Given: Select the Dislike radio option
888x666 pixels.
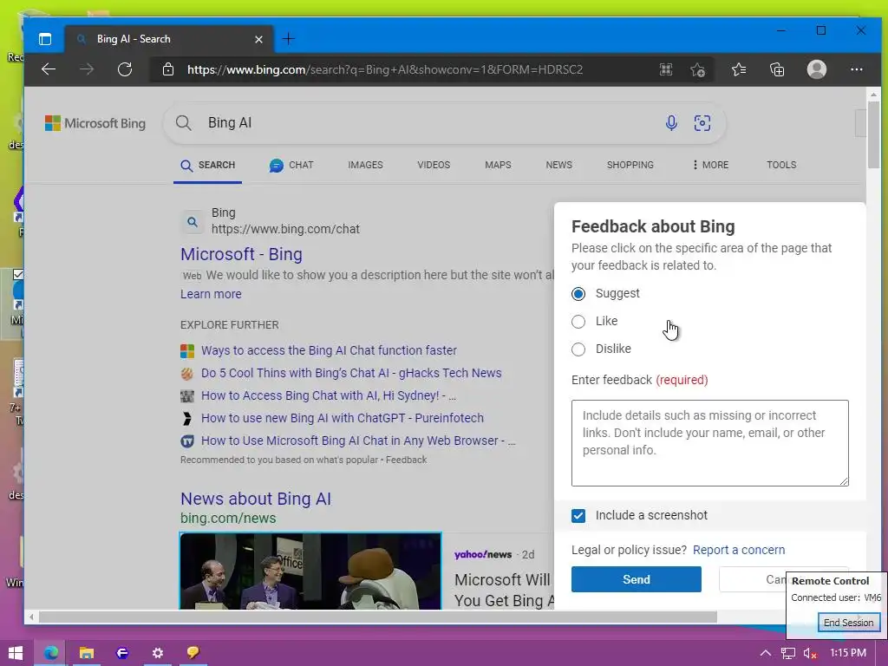Looking at the screenshot, I should tap(578, 349).
